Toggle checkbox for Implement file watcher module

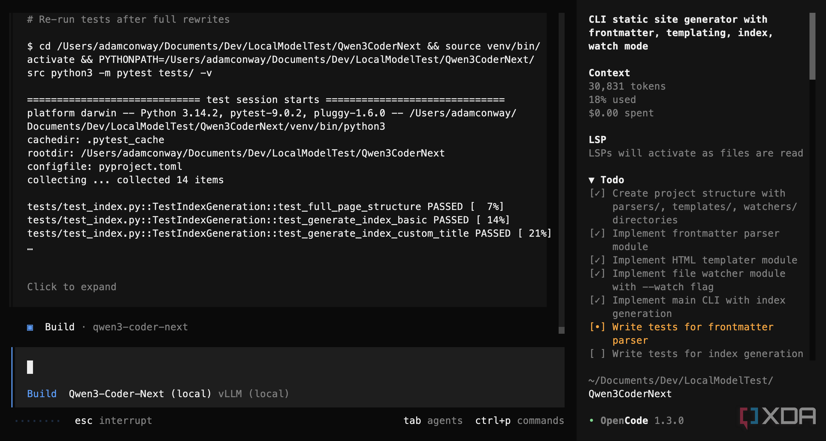[597, 274]
